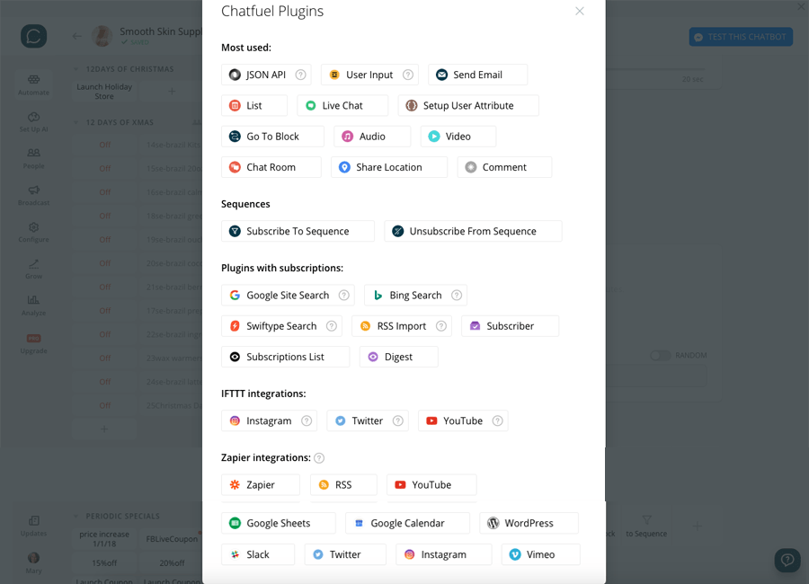
Task: Add the Subscriptions List plugin
Action: (285, 357)
